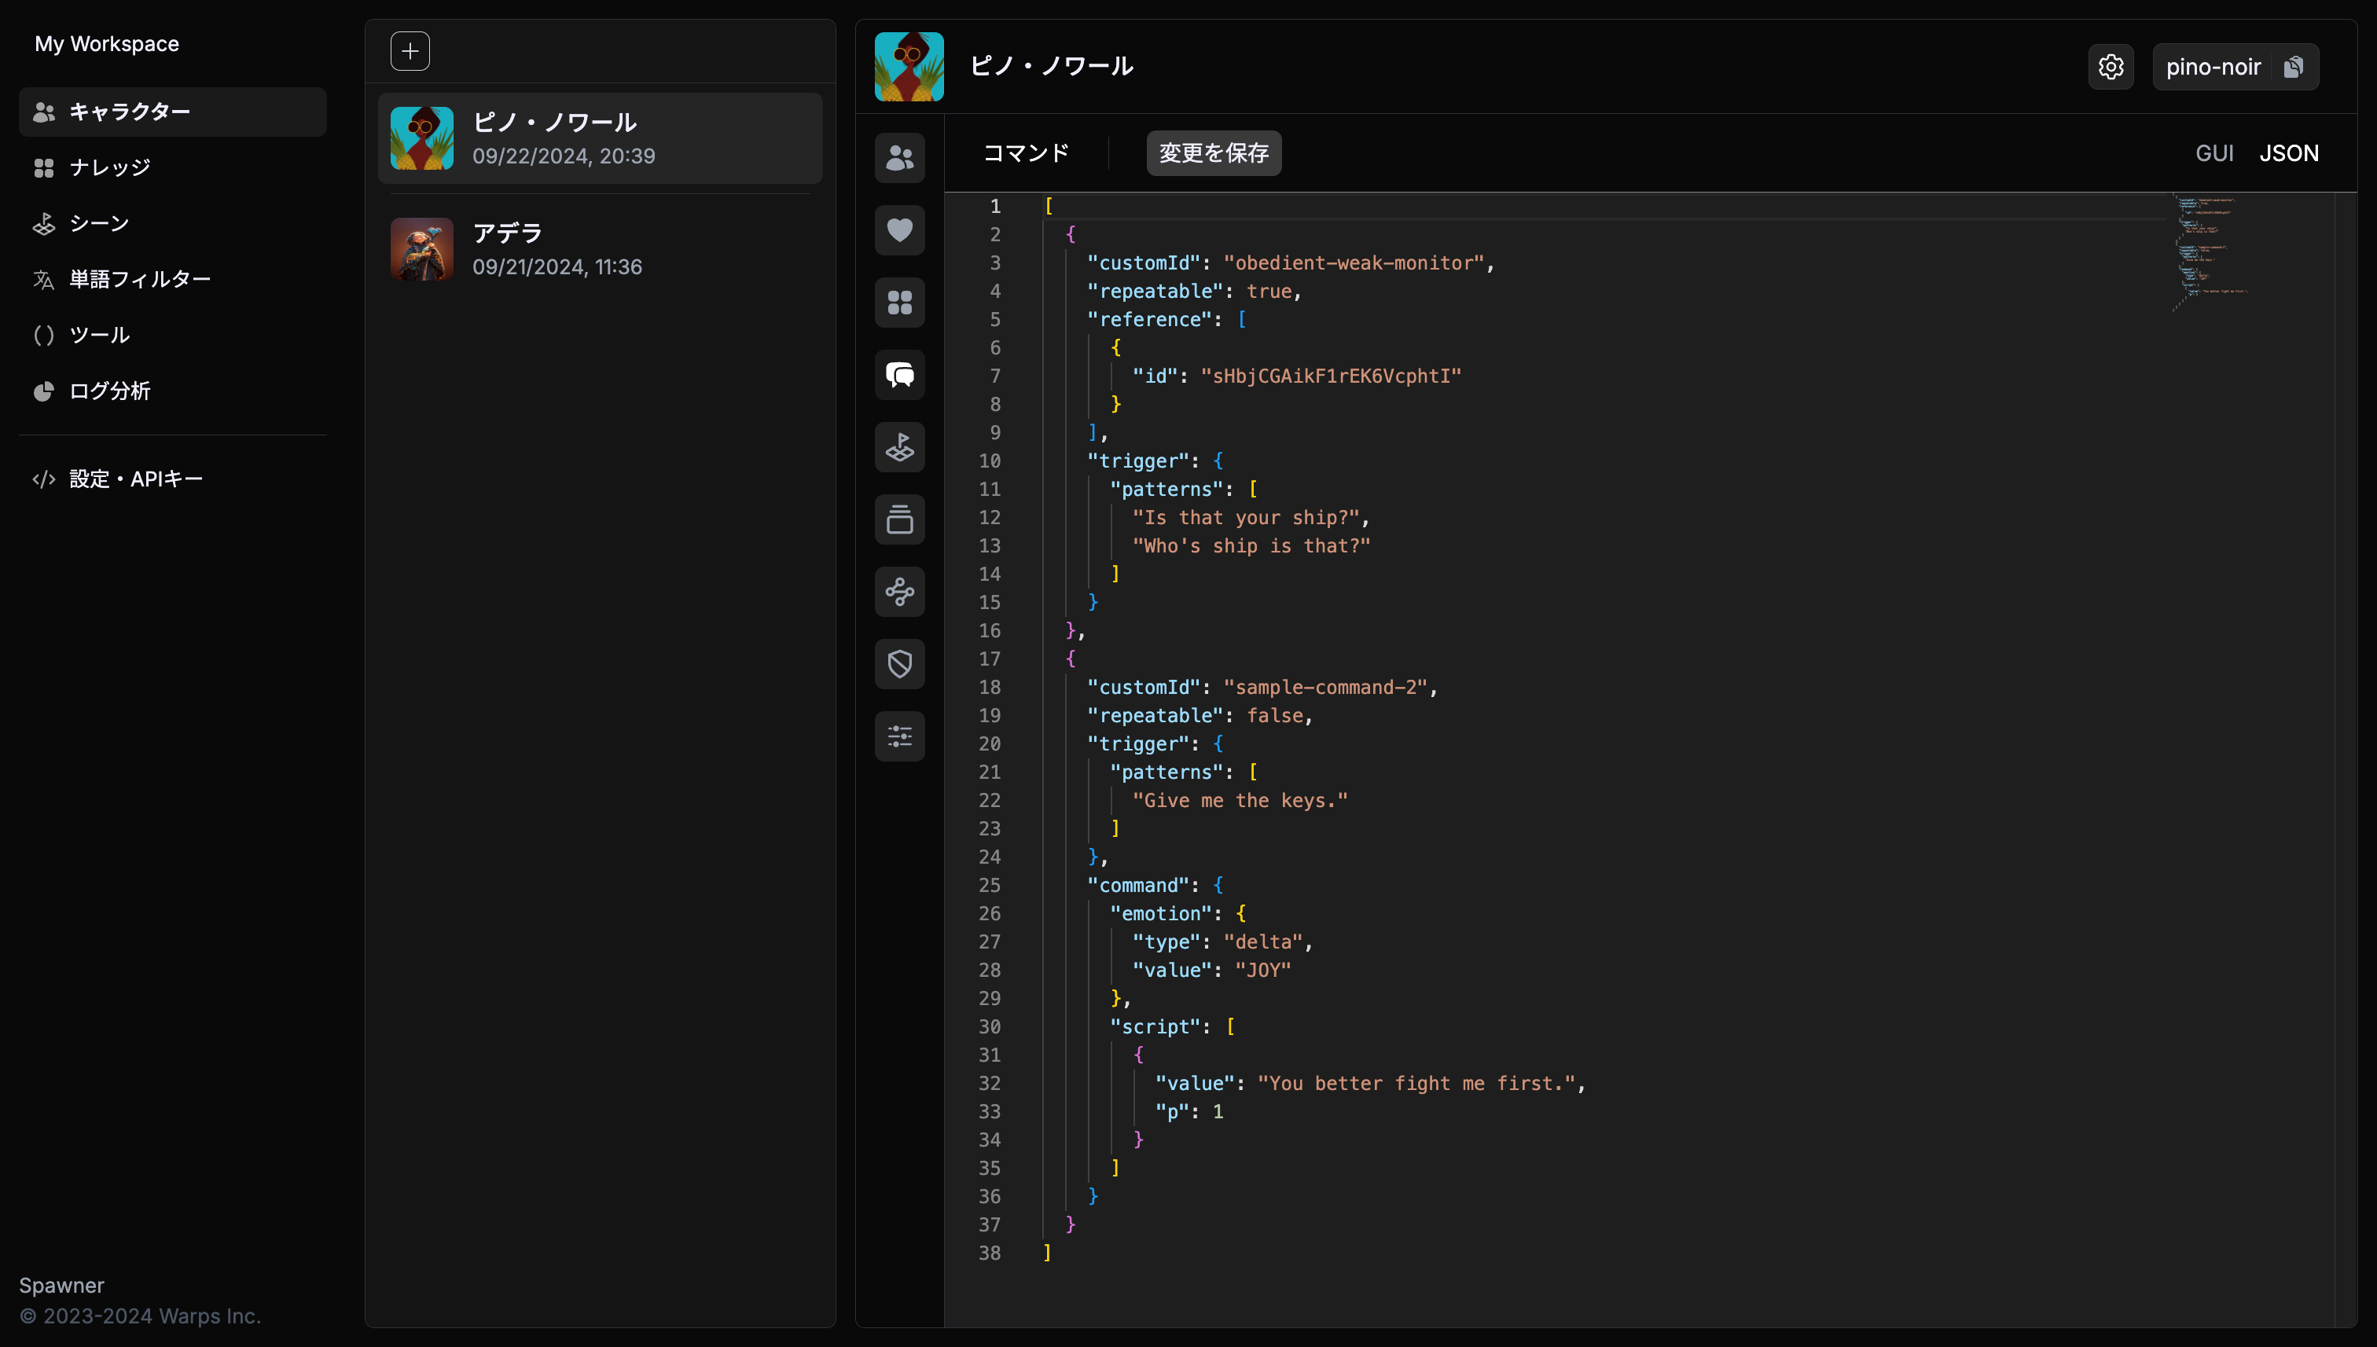Open 設定・APIキー settings link
The width and height of the screenshot is (2377, 1347).
(x=135, y=479)
